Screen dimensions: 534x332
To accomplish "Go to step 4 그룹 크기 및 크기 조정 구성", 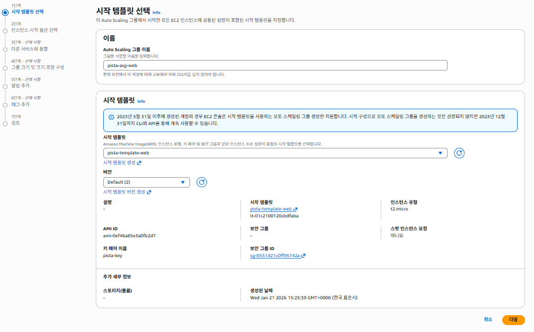I will [x=38, y=67].
